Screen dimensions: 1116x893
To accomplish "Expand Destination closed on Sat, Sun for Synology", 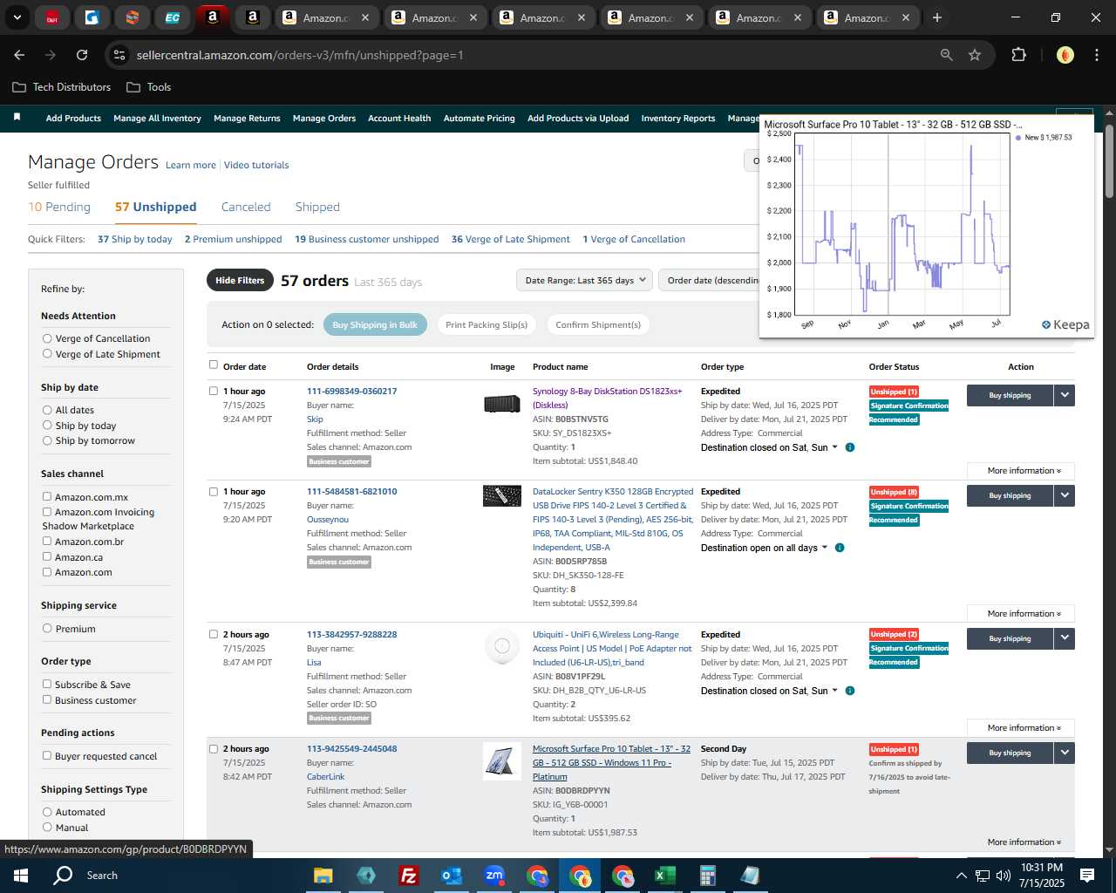I will pyautogui.click(x=769, y=447).
